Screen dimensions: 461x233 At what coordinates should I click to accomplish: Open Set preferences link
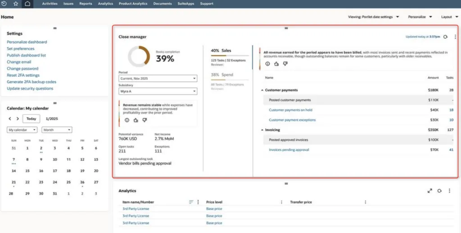[21, 48]
